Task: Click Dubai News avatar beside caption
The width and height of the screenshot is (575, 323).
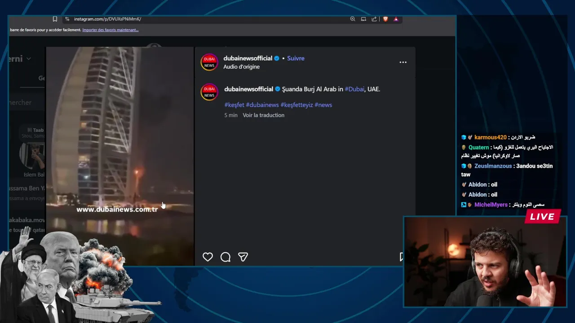Action: point(209,92)
